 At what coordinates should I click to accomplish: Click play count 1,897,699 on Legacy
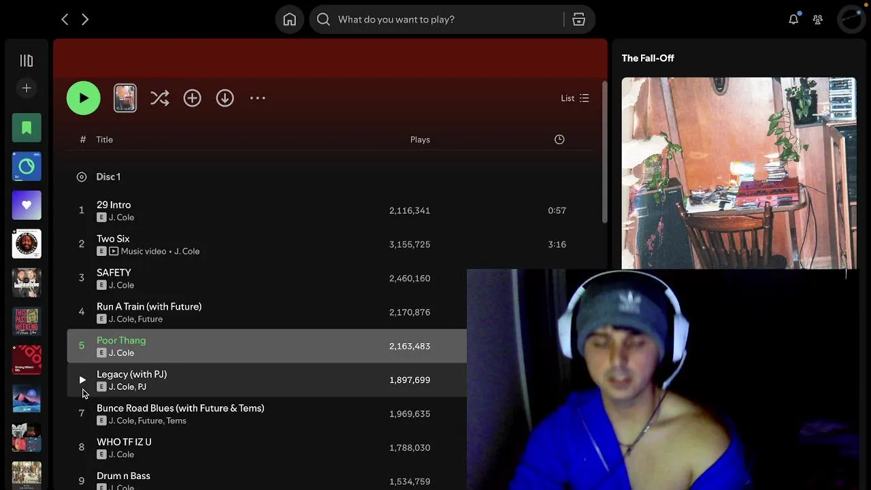tap(410, 380)
